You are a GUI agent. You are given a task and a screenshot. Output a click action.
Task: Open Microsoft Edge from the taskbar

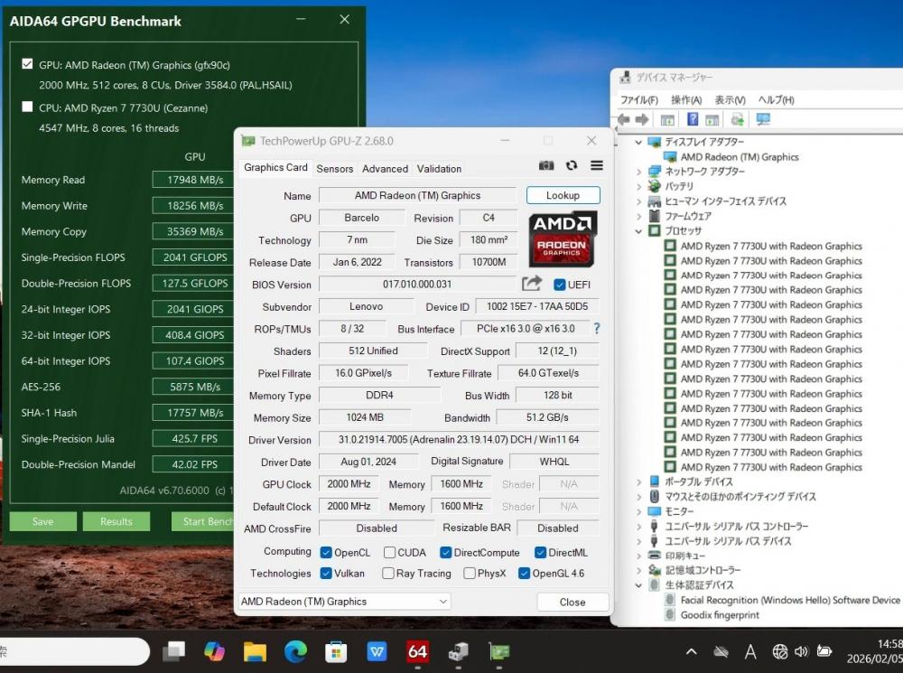[x=295, y=651]
